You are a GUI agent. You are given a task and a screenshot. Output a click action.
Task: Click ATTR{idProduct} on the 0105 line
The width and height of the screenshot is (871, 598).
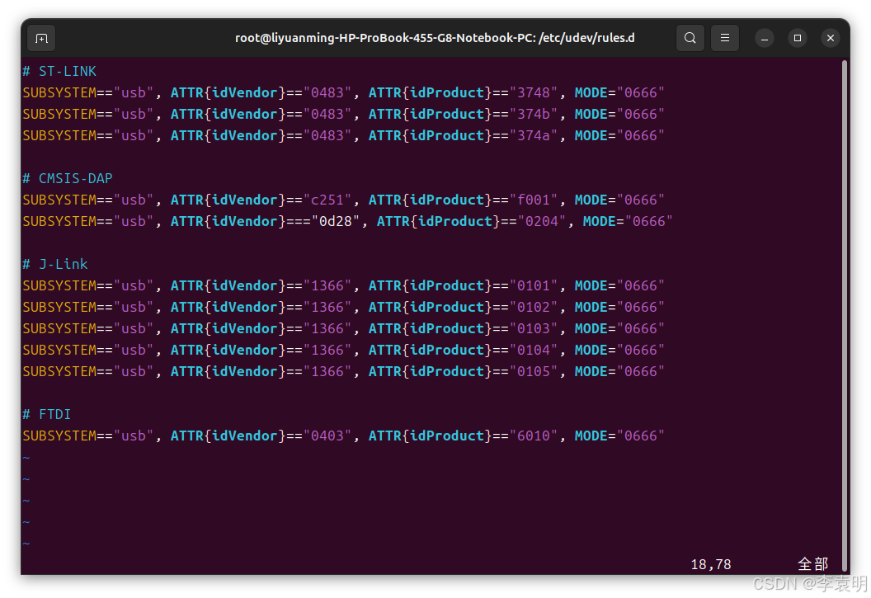coord(431,371)
